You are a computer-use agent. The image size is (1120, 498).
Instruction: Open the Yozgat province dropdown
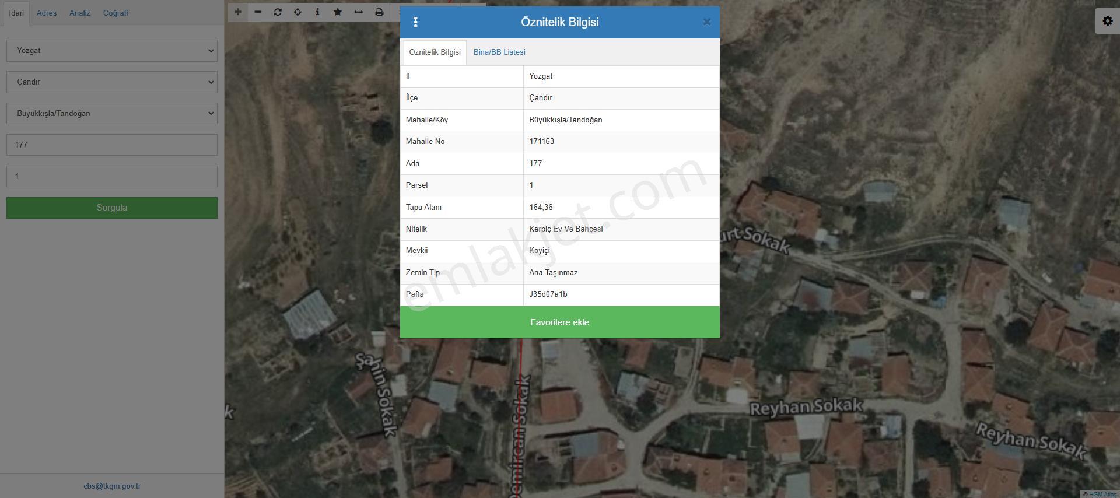point(112,51)
